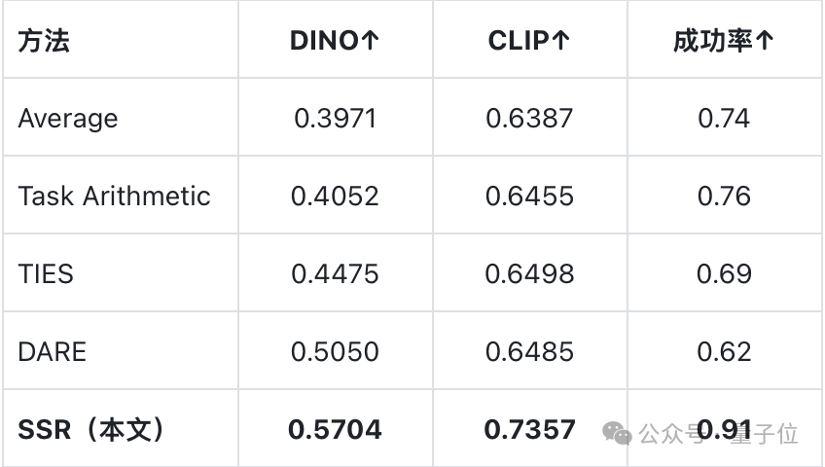Viewport: 825px width, 467px height.
Task: Click the SSR（本文）row label
Action: click(91, 430)
